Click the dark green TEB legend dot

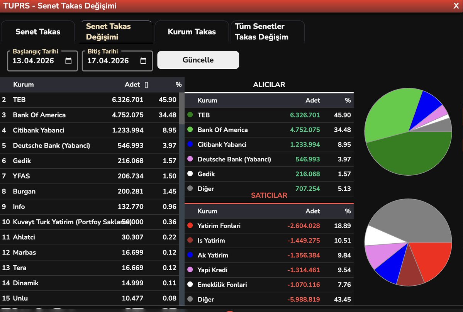pyautogui.click(x=190, y=115)
